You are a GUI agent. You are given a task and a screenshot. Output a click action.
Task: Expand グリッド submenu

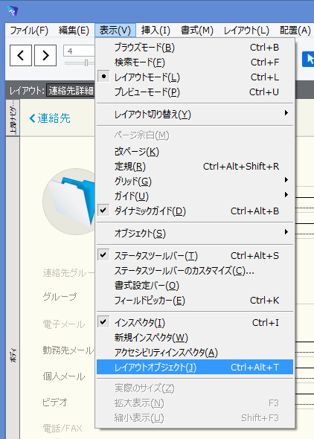195,181
